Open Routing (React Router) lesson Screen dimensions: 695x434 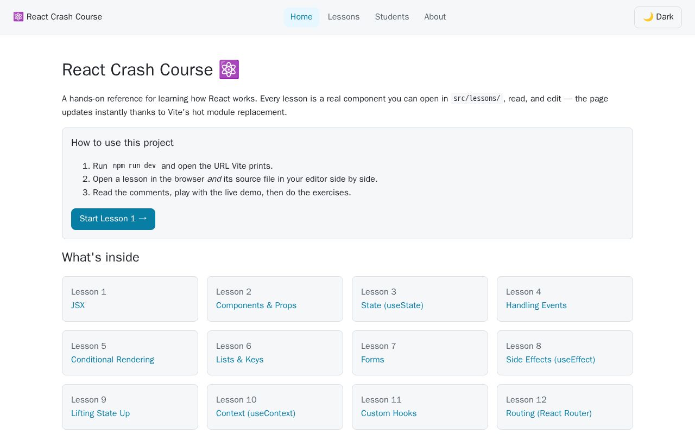[549, 413]
